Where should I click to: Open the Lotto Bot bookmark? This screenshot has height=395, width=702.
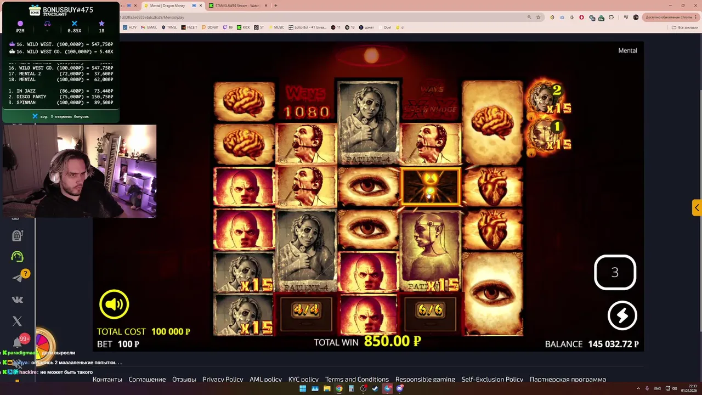(x=308, y=27)
